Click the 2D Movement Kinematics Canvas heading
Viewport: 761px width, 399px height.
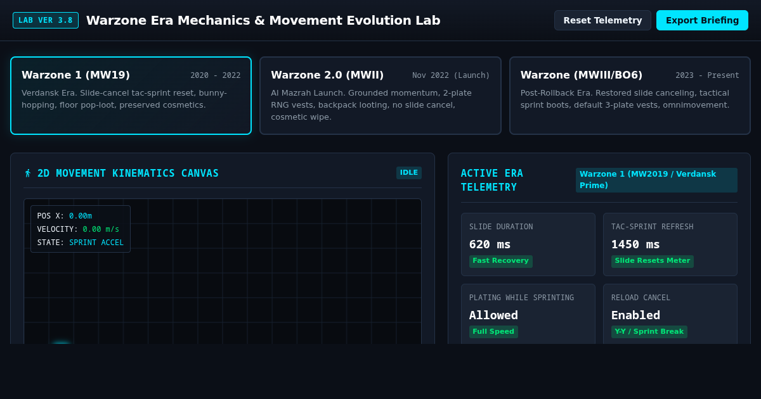128,174
